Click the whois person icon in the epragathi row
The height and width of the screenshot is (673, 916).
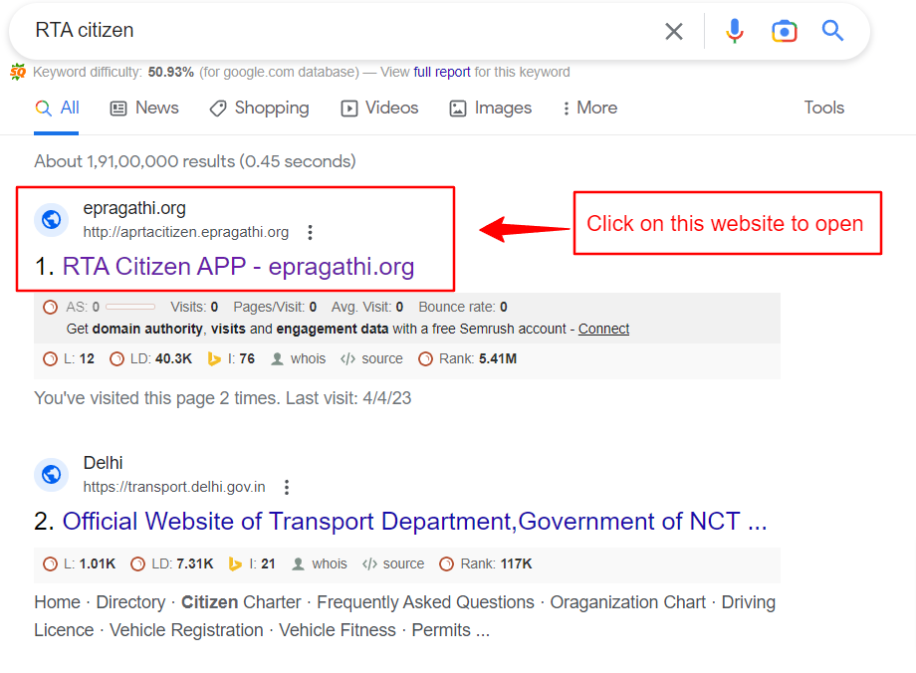(x=278, y=358)
